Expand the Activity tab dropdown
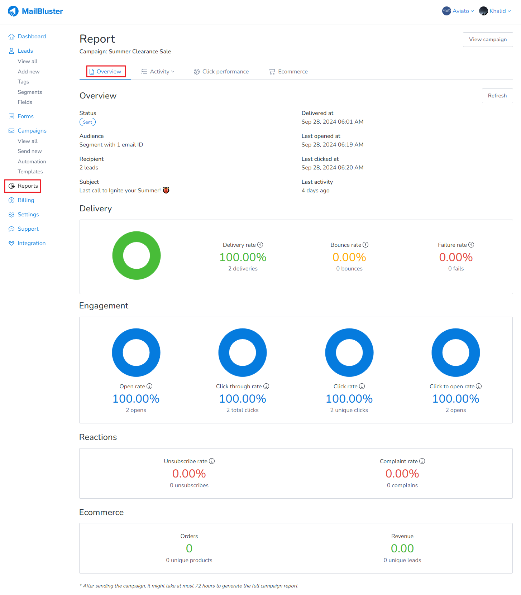 [x=158, y=72]
